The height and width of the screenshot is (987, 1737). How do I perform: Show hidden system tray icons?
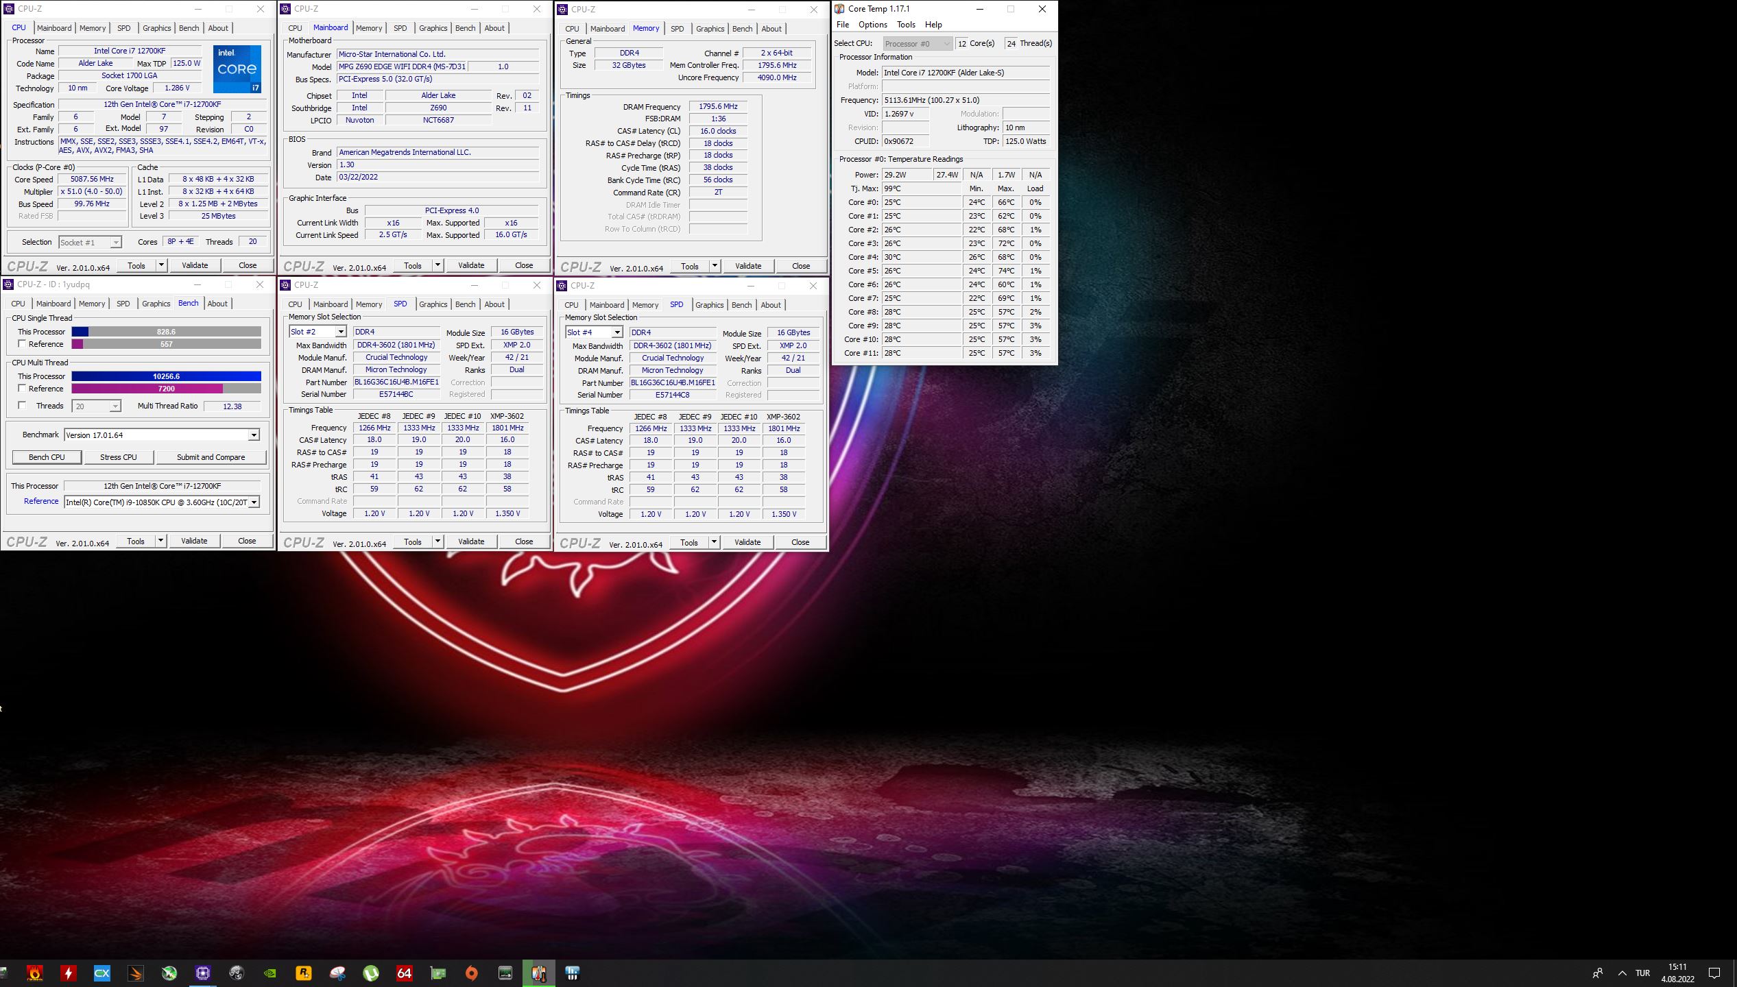tap(1622, 973)
